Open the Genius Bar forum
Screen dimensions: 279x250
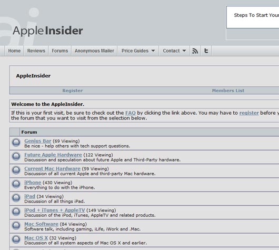tap(38, 141)
